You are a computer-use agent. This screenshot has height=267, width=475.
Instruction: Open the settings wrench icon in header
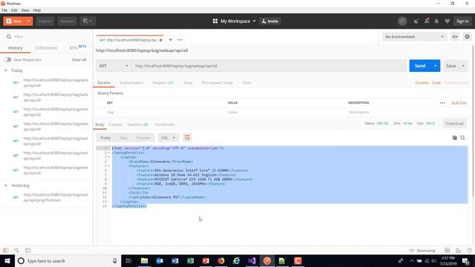(427, 22)
